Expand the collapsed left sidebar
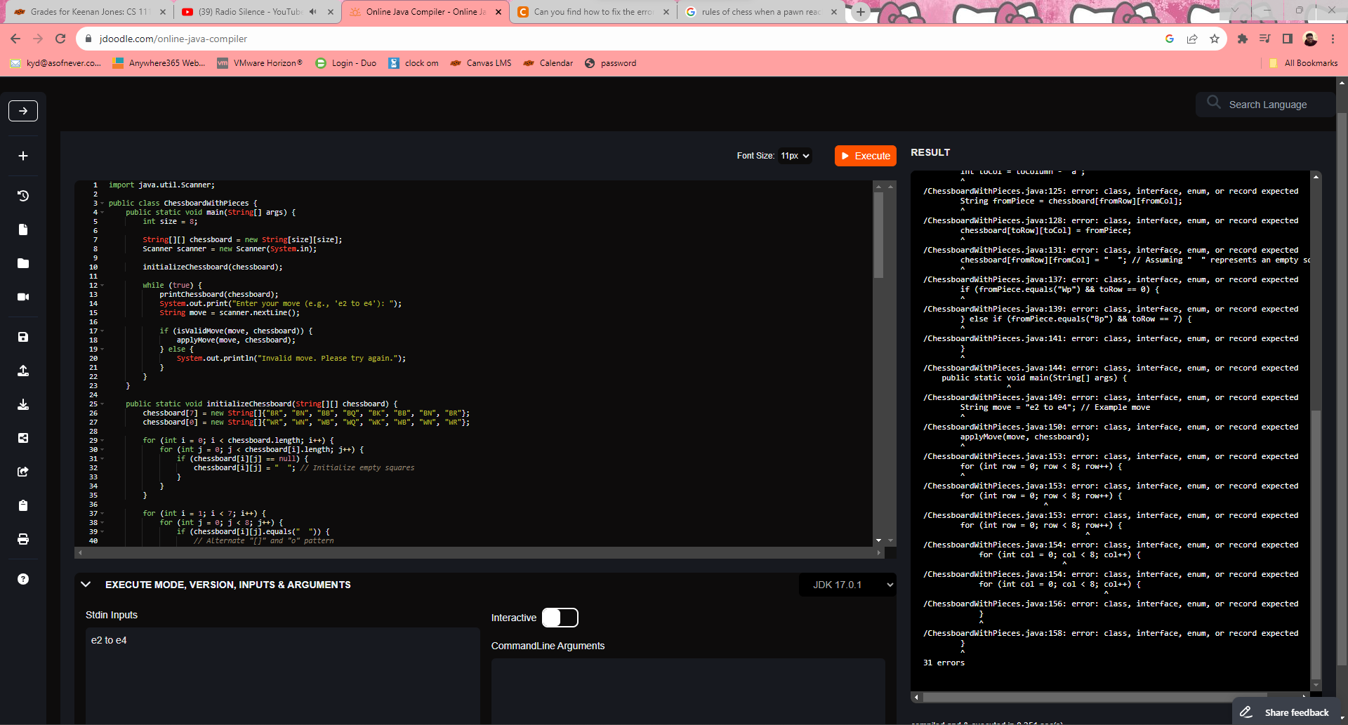The image size is (1348, 725). point(22,110)
